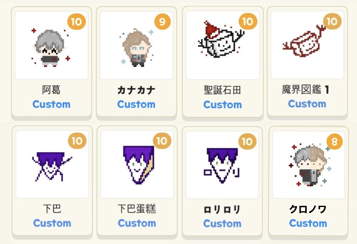Click the orange 9 badge on カナカナ
Screen dimensions: 357x244
tap(162, 22)
